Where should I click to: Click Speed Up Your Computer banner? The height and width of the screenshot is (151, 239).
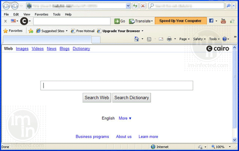pyautogui.click(x=180, y=21)
